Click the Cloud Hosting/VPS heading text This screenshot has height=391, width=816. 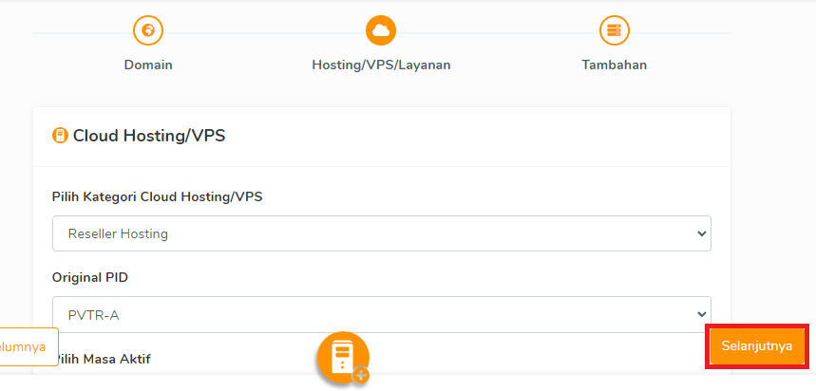click(x=149, y=136)
